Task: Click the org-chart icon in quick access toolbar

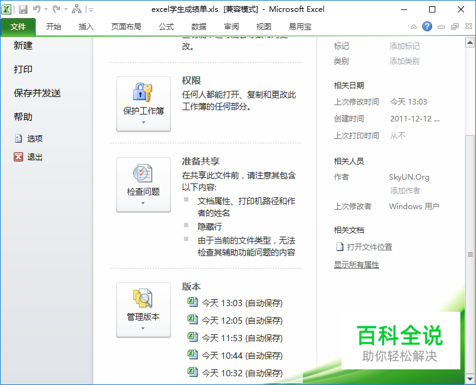Action: click(76, 9)
